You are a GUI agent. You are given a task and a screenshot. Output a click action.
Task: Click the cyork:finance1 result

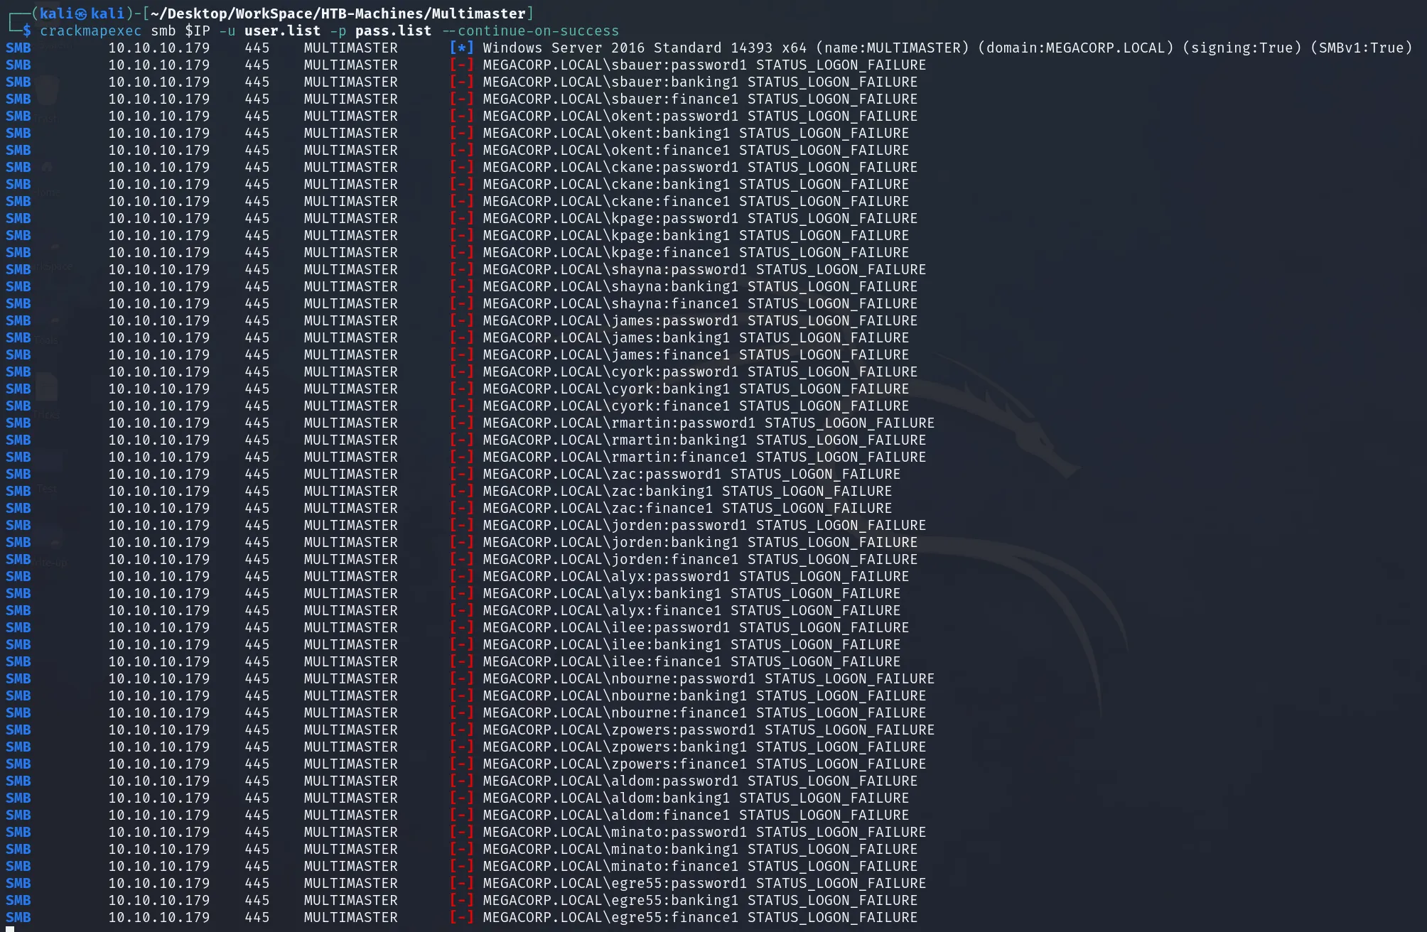coord(696,406)
